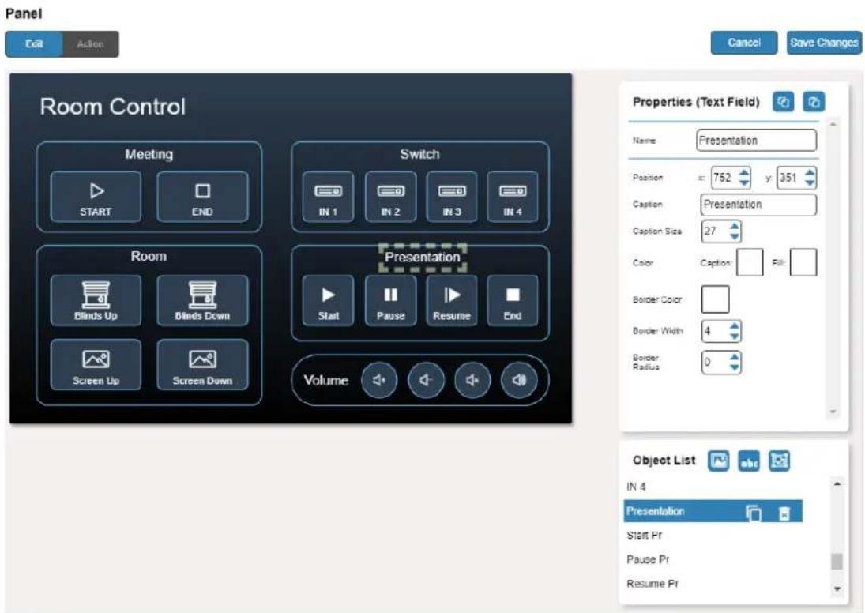Click the Blinds Up icon button

tap(96, 301)
